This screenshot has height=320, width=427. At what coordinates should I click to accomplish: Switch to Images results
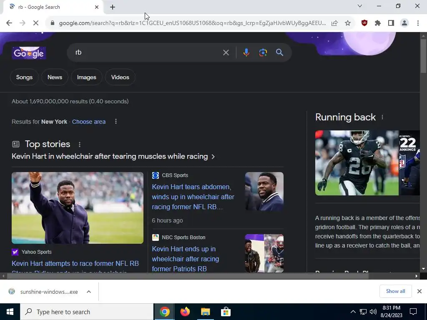coord(87,77)
